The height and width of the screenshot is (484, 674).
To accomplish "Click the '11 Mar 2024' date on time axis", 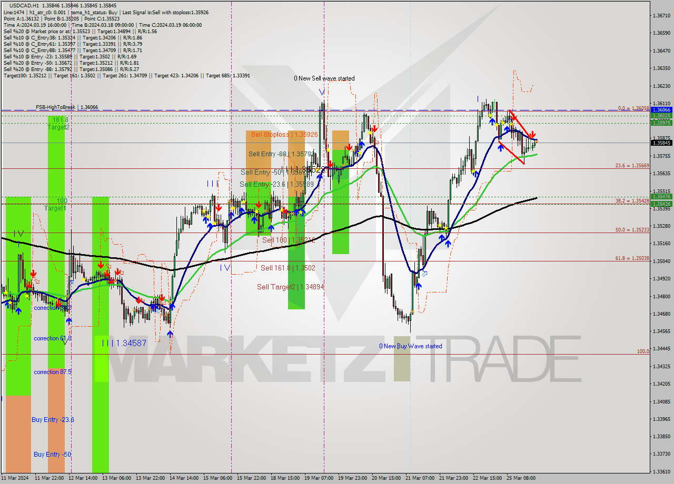I will (x=14, y=478).
